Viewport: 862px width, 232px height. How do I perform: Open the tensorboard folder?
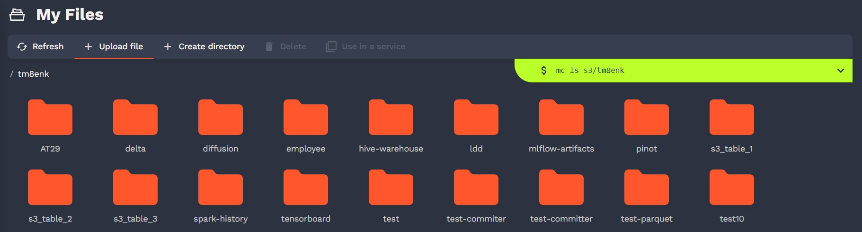tap(306, 188)
